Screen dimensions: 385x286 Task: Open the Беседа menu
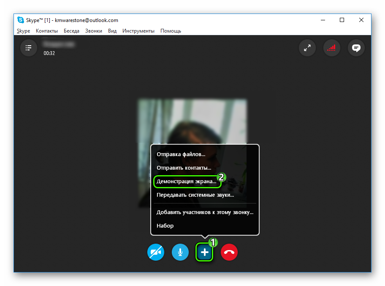(71, 31)
